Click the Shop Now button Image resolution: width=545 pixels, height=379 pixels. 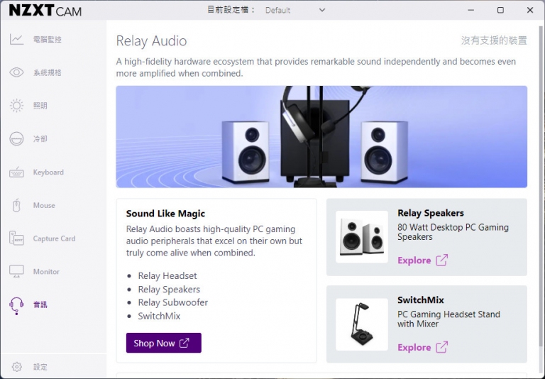[x=164, y=343]
